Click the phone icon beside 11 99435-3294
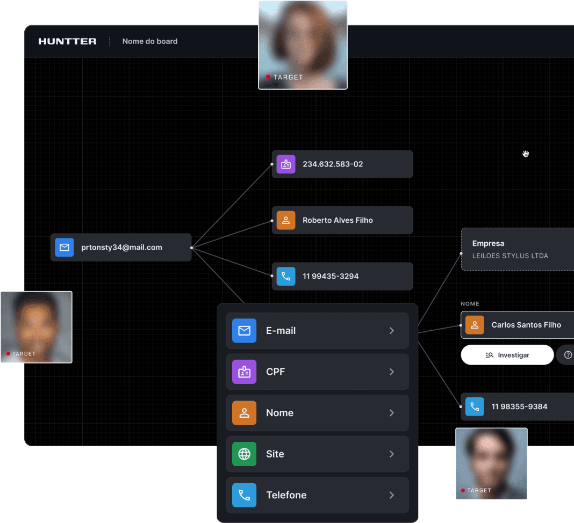 click(286, 277)
